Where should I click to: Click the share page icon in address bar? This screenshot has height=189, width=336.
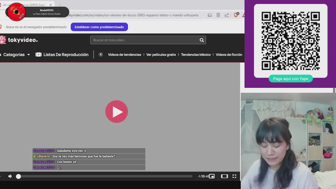coord(227,15)
